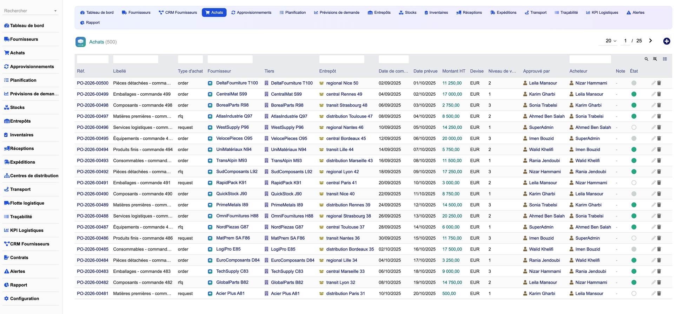Click label Emballages - commande 483
The height and width of the screenshot is (314, 683).
click(x=142, y=272)
